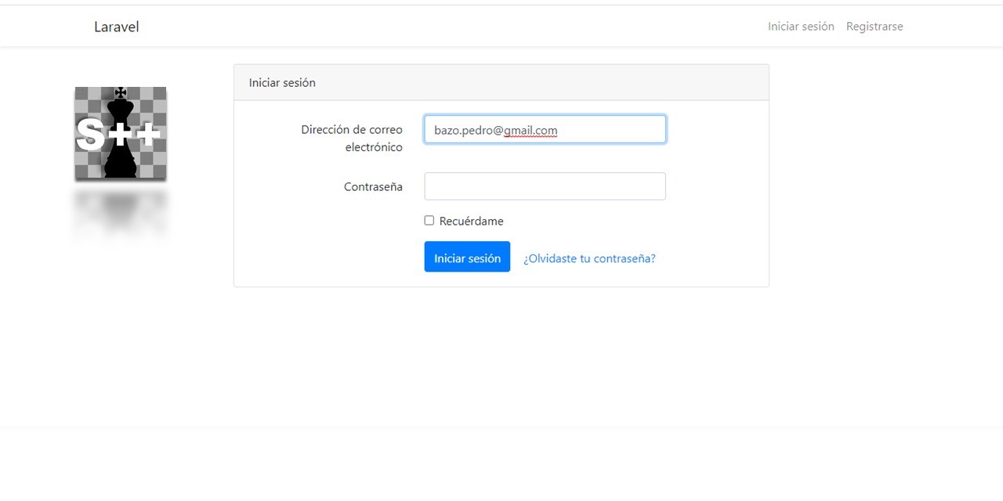Image resolution: width=1003 pixels, height=501 pixels.
Task: Click the Dirección de correo electrónico label
Action: pos(352,138)
